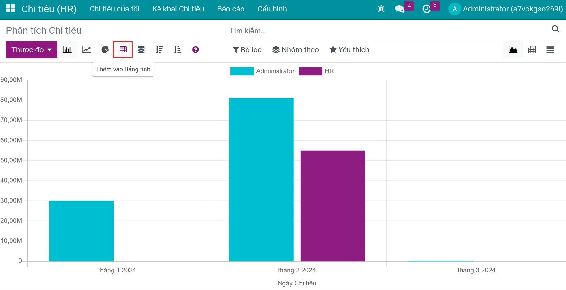Open the purple help question-mark icon
Image resolution: width=566 pixels, height=290 pixels.
(x=196, y=49)
